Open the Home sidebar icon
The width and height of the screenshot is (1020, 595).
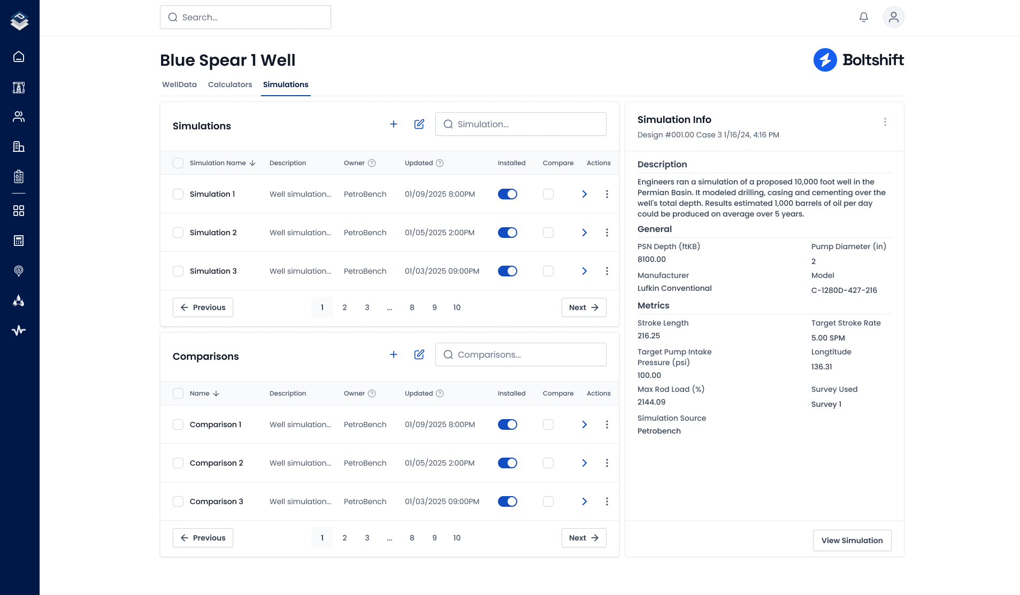click(x=19, y=57)
